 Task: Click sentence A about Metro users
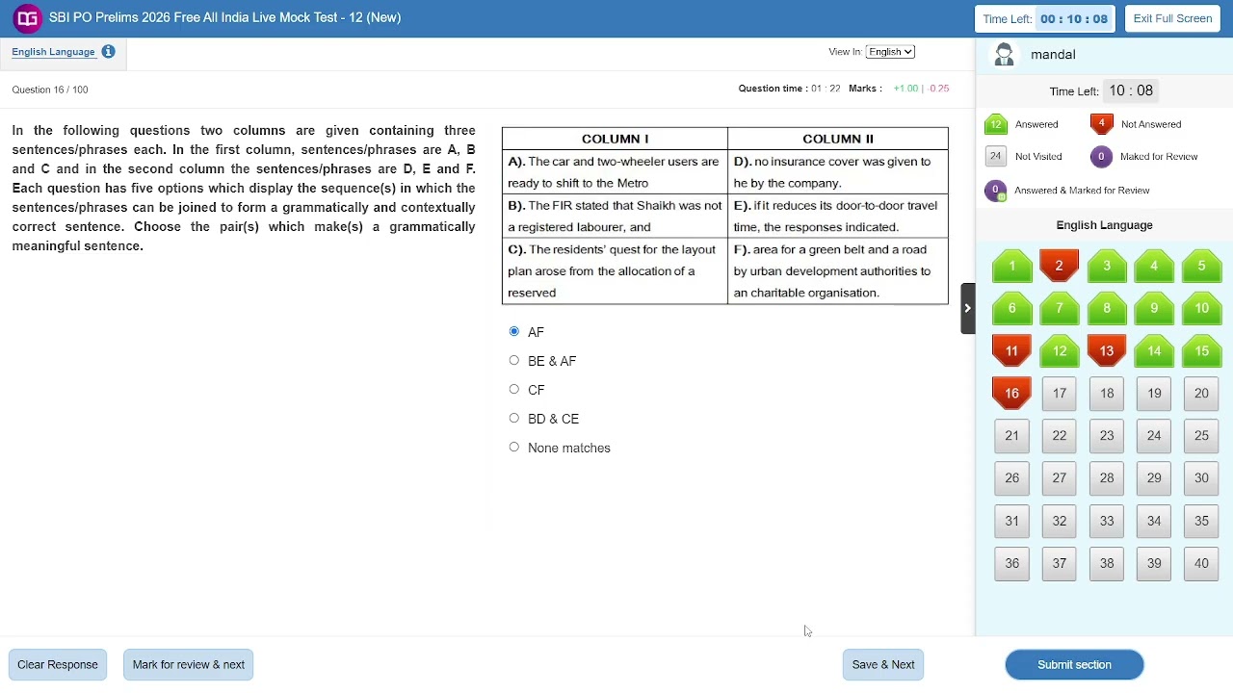pos(614,172)
